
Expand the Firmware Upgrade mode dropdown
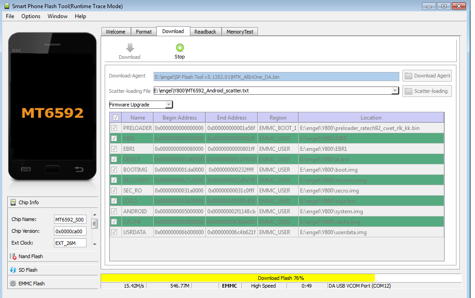[x=169, y=105]
